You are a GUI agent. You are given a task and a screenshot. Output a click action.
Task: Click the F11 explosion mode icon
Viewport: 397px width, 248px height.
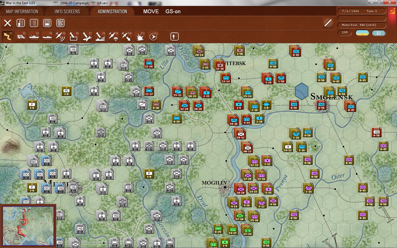(x=140, y=36)
